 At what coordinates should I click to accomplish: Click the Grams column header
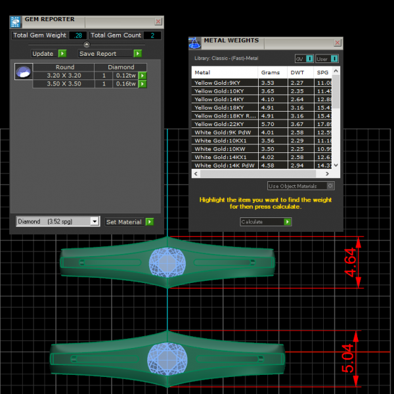coord(271,73)
